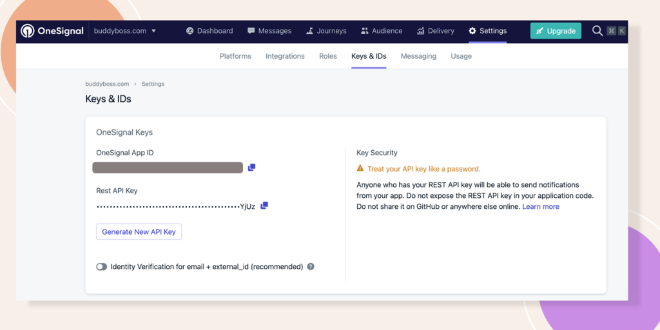Screen dimensions: 660x330
Task: Click the help icon beside Identity Verification
Action: [x=311, y=267]
